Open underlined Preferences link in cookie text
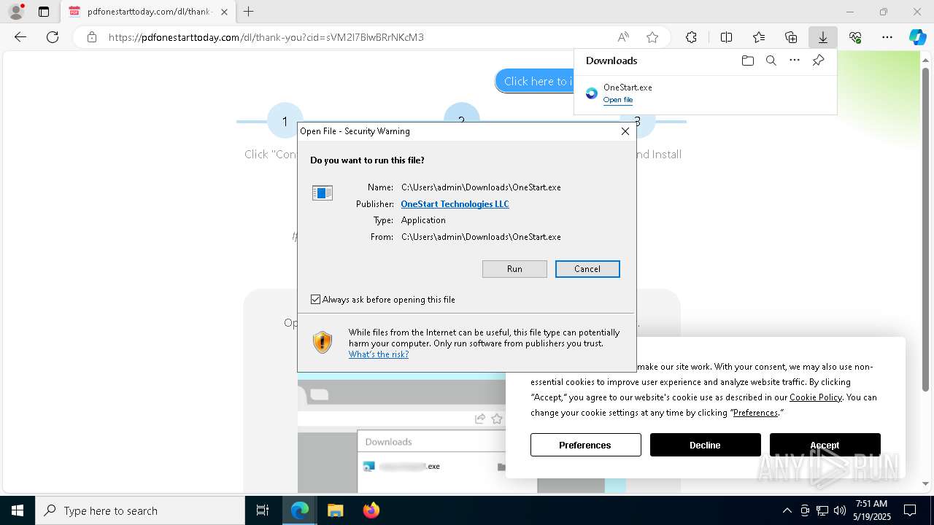Viewport: 934px width, 525px height. 755,413
